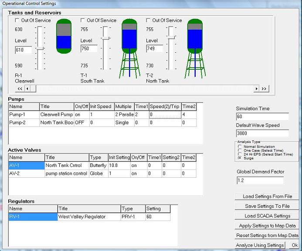The image size is (302, 251).
Task: Click the Ok button
Action: coord(295,245)
